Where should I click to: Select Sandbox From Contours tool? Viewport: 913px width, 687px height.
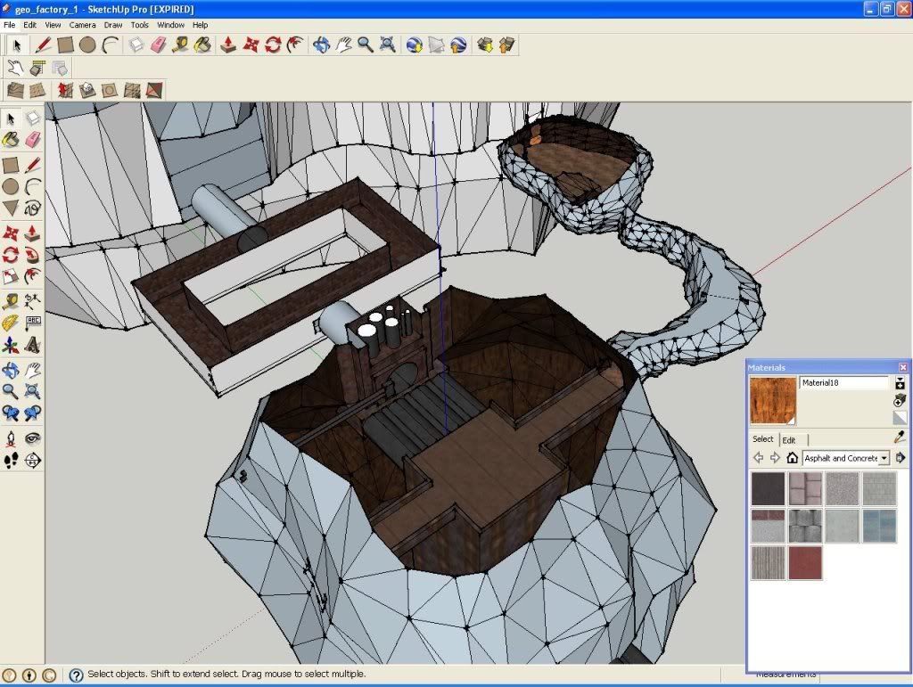[15, 90]
